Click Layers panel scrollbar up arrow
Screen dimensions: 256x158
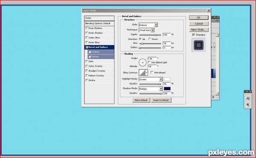tap(217, 35)
